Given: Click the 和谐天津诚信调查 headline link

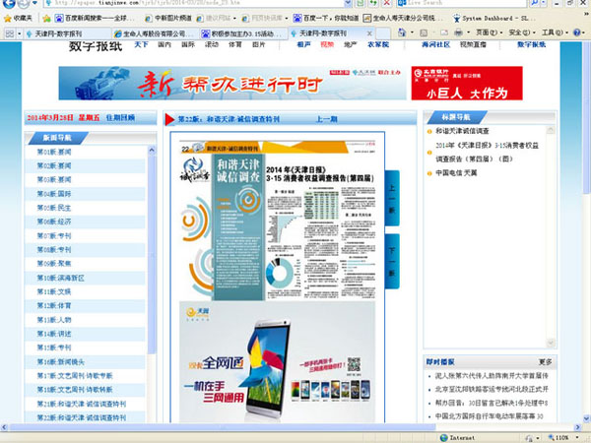Looking at the screenshot, I should (462, 130).
